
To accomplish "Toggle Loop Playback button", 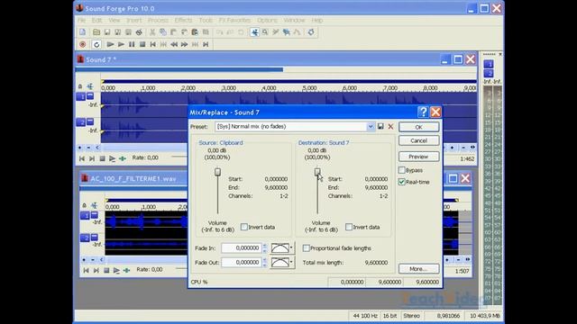I will click(96, 44).
